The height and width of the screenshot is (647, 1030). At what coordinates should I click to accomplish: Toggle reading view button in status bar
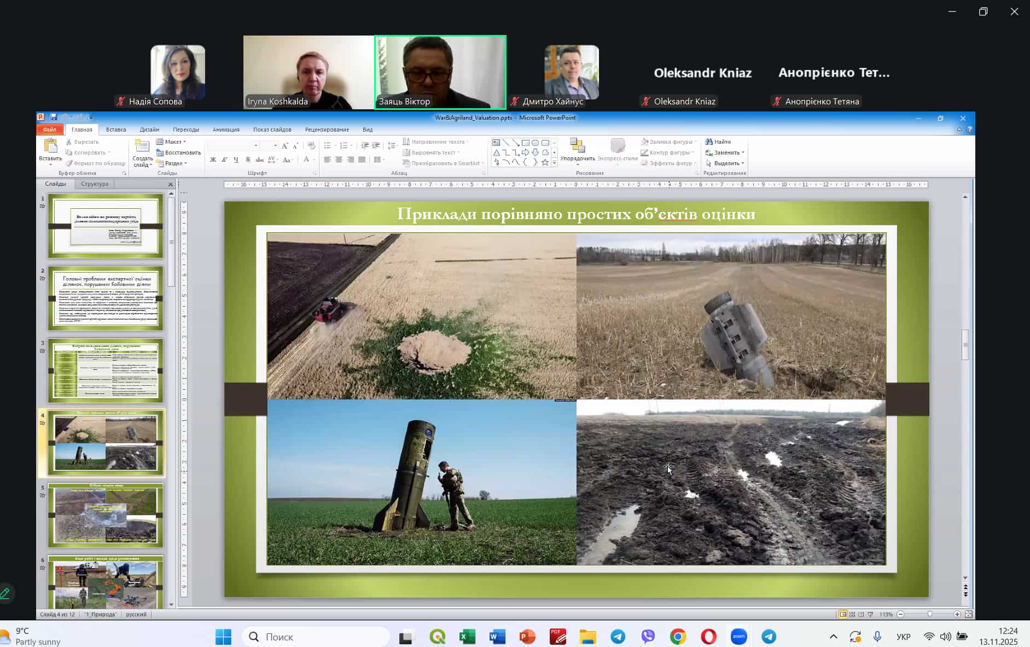(861, 614)
